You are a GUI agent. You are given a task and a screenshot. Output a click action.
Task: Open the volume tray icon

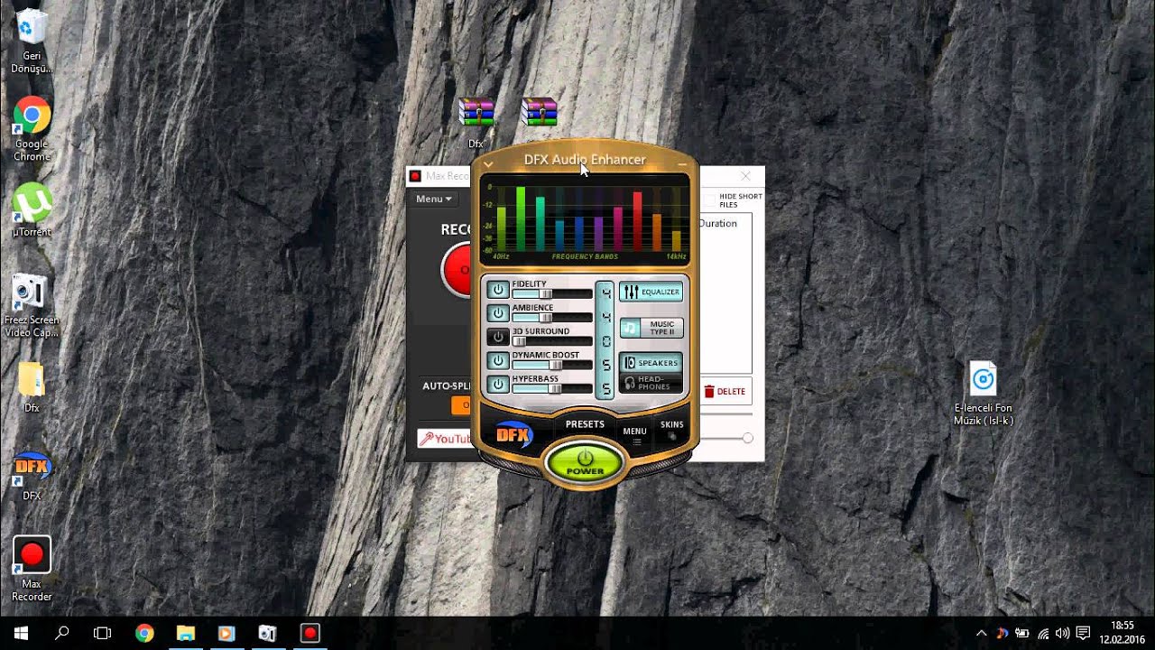pyautogui.click(x=1062, y=633)
